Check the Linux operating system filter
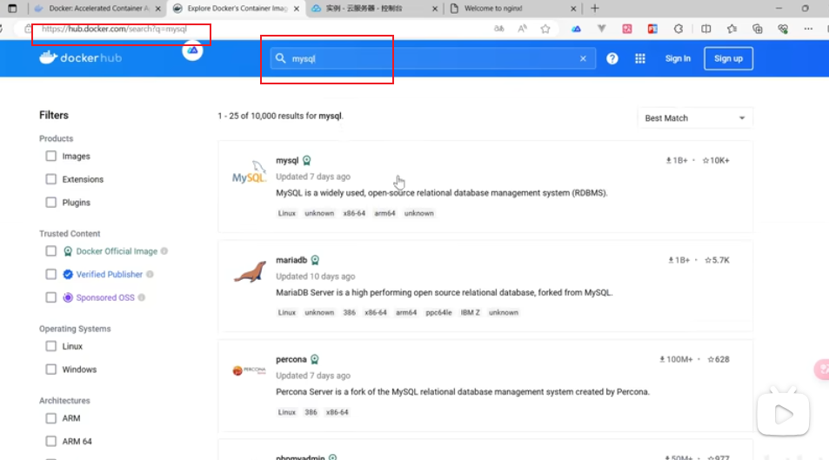 pos(50,346)
